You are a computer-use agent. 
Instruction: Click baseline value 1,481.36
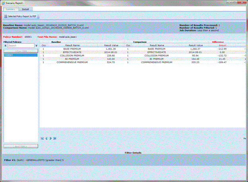coord(111,49)
